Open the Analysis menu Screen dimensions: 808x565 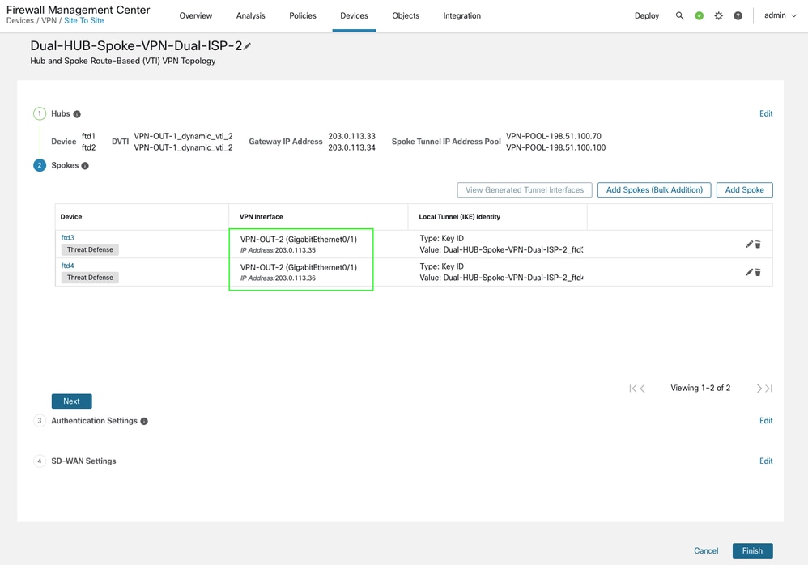tap(250, 16)
